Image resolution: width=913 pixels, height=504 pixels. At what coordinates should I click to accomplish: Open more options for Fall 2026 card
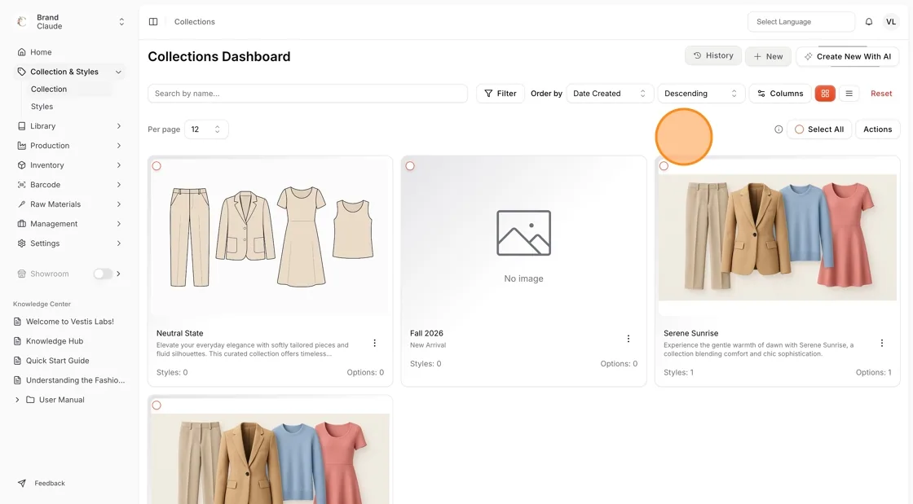[629, 339]
